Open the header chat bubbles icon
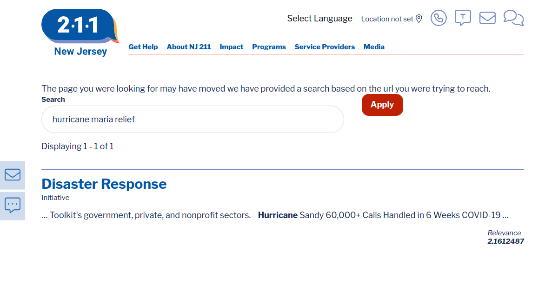Image resolution: width=558 pixels, height=293 pixels. click(513, 18)
